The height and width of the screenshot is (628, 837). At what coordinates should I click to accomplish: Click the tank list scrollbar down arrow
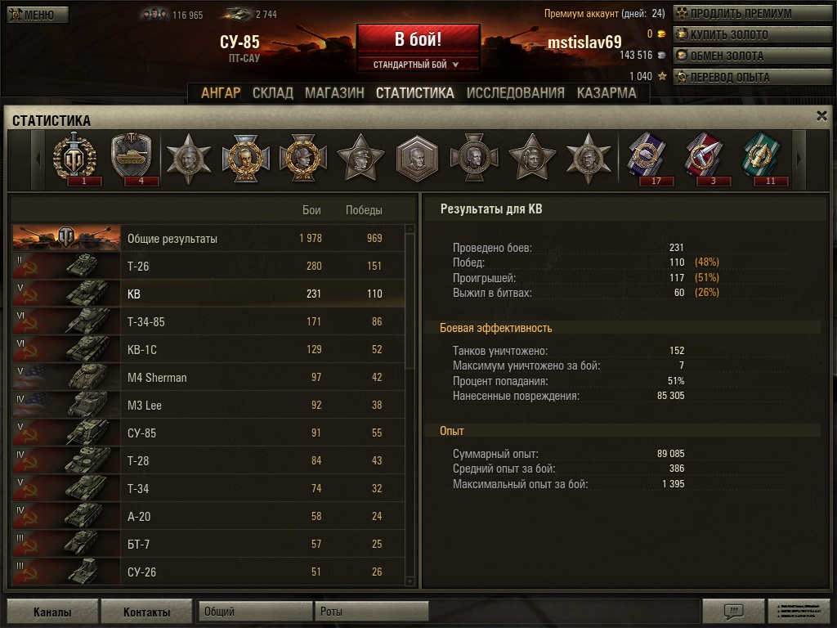coord(410,581)
